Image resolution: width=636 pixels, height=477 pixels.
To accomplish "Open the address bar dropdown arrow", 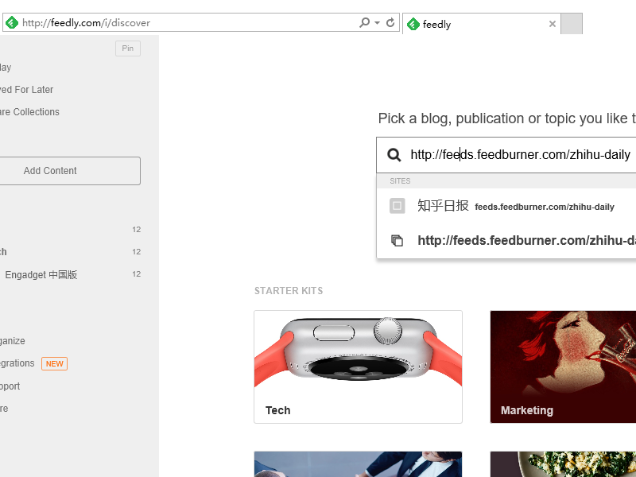I will pyautogui.click(x=377, y=23).
